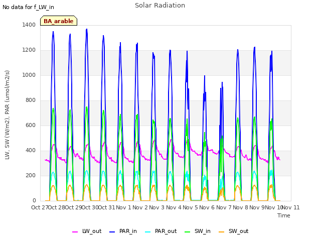Click the Nov 3 x-axis date label
The width and height of the screenshot is (321, 241).
[x=157, y=207]
